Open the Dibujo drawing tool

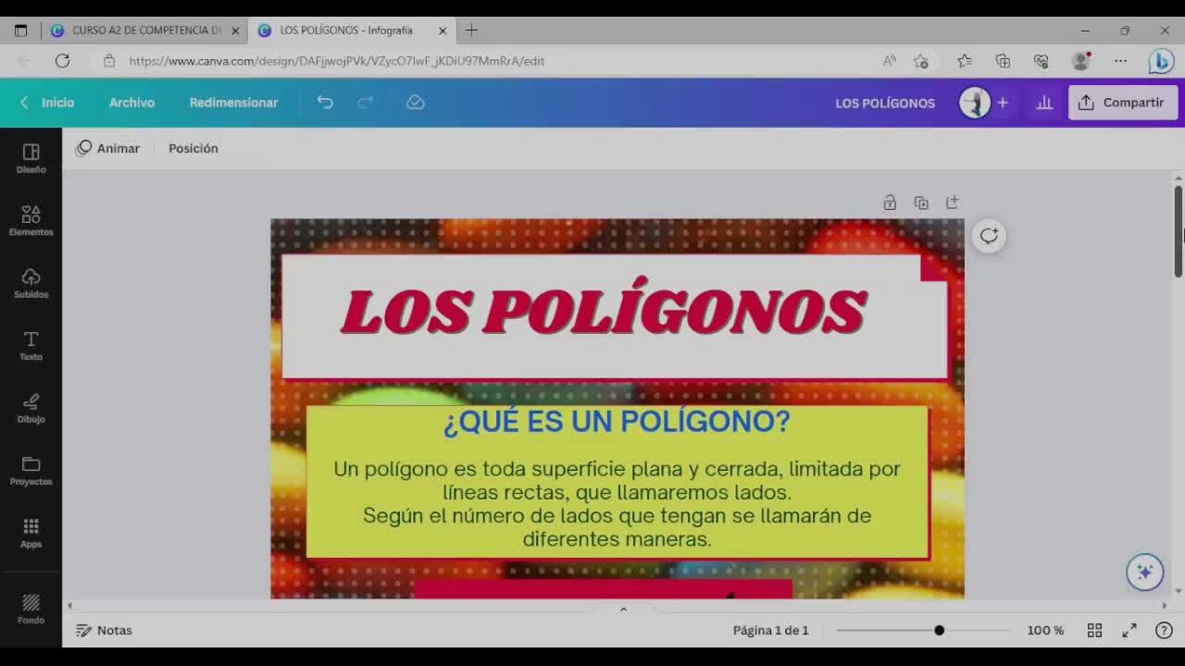(31, 408)
